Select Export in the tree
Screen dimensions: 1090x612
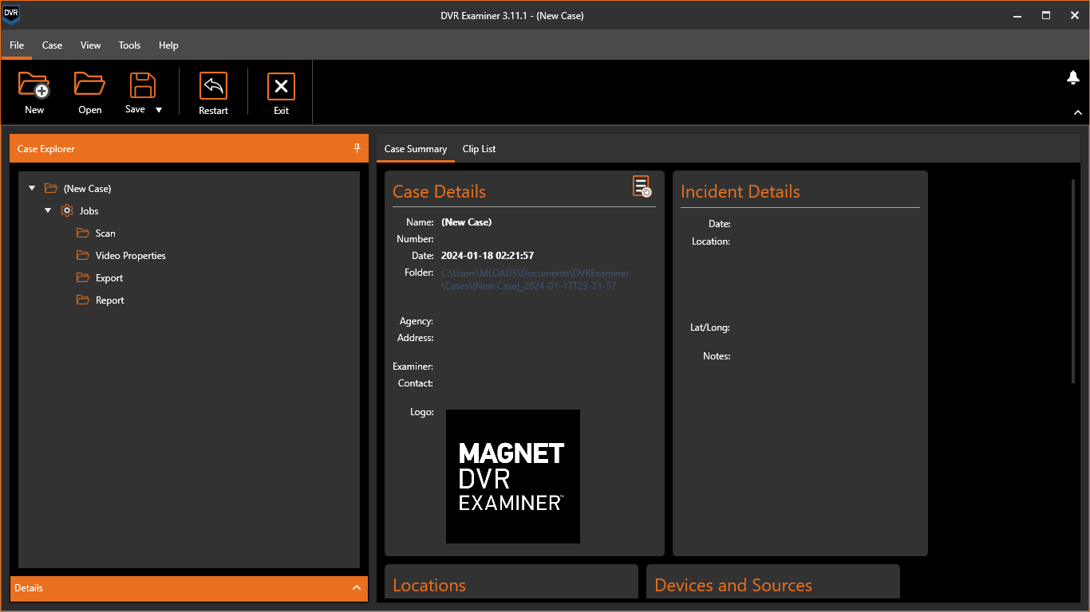pyautogui.click(x=109, y=278)
